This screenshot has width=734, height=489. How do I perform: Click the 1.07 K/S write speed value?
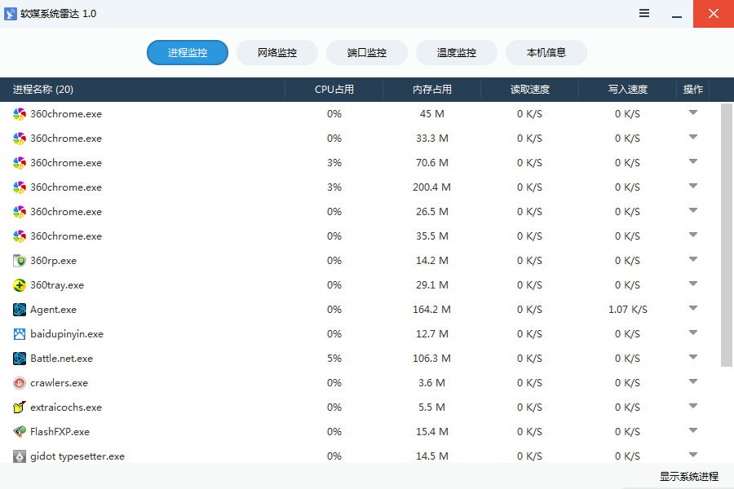pyautogui.click(x=627, y=310)
